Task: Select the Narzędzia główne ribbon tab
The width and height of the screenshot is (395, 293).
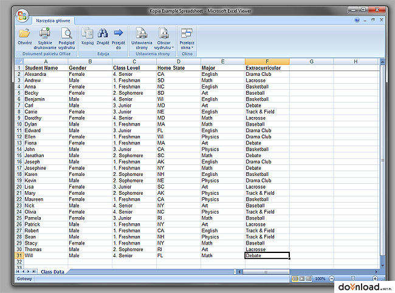Action: 53,21
